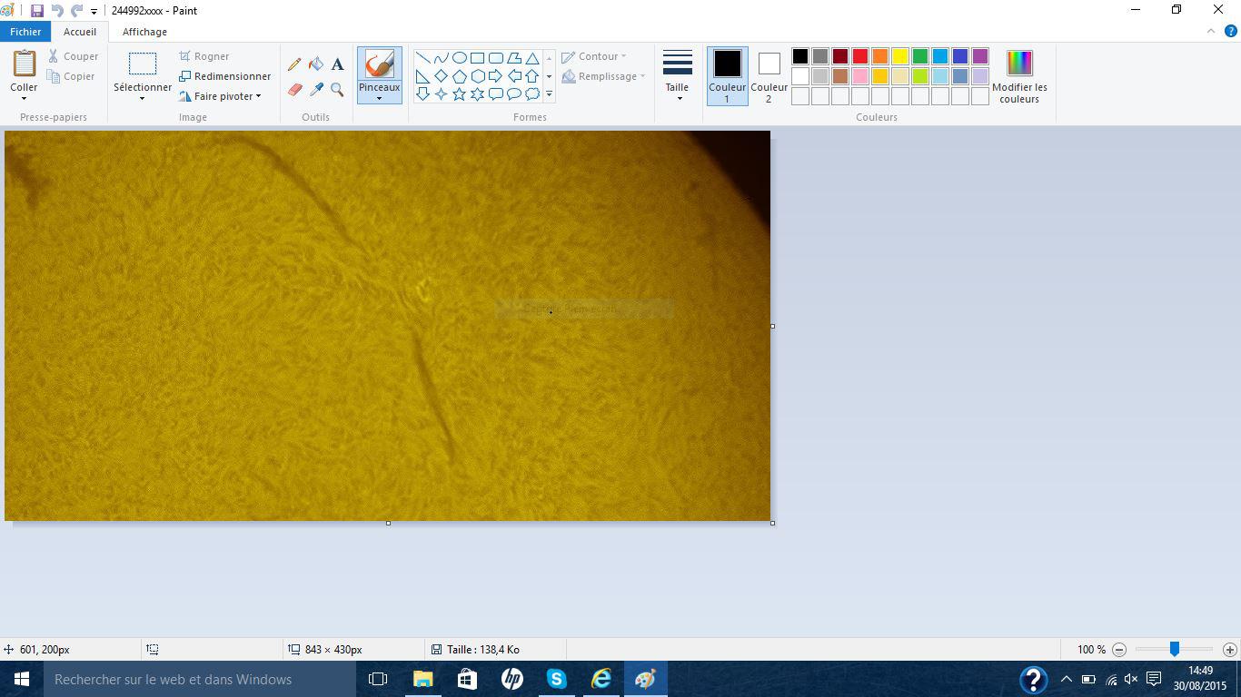This screenshot has height=697, width=1241.
Task: Pick the green color swatch
Action: [x=920, y=56]
